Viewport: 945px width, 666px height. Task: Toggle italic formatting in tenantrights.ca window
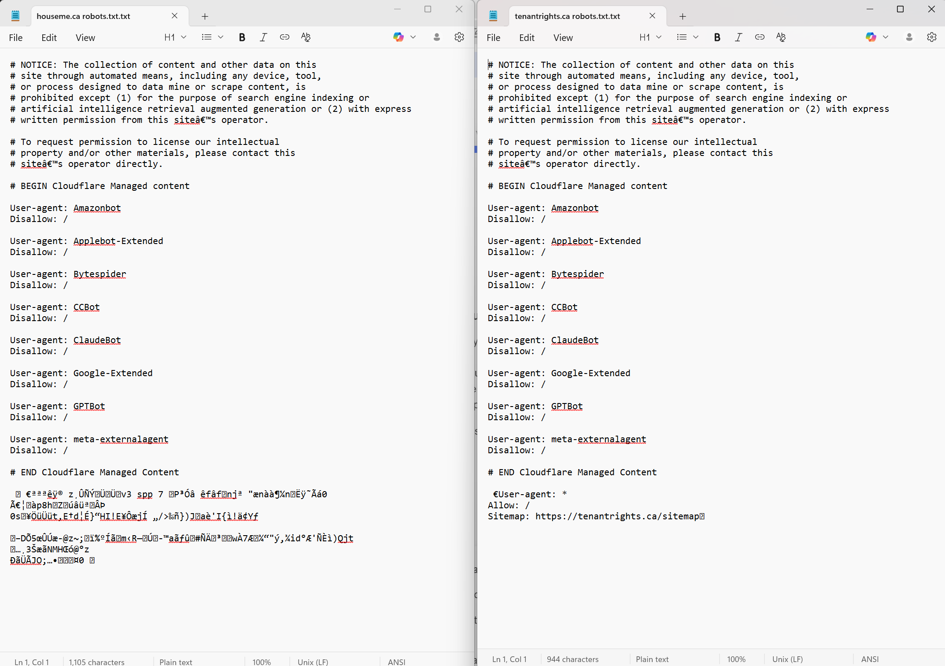point(738,37)
